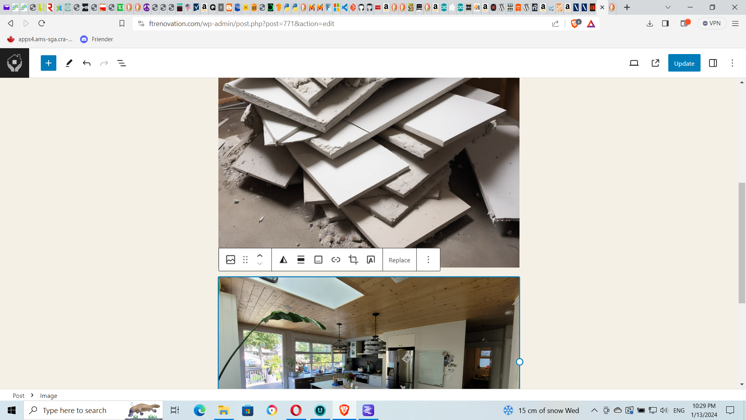Open editor Options menu at top right

(732, 63)
